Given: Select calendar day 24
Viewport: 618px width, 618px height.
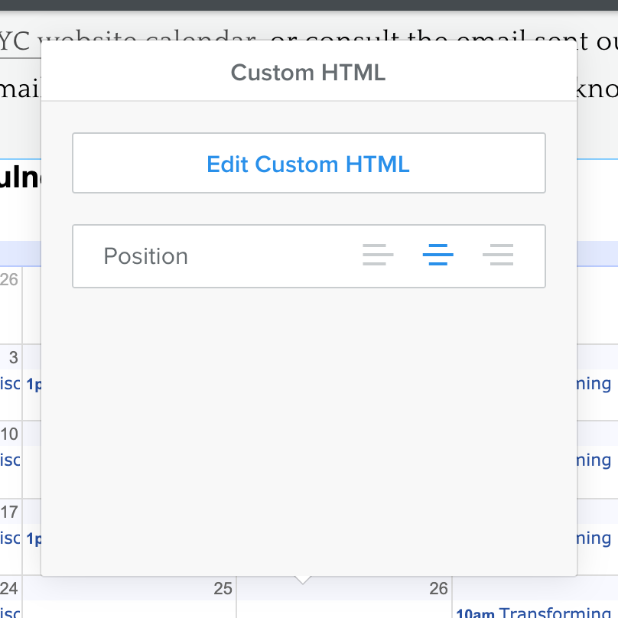Looking at the screenshot, I should [10, 588].
